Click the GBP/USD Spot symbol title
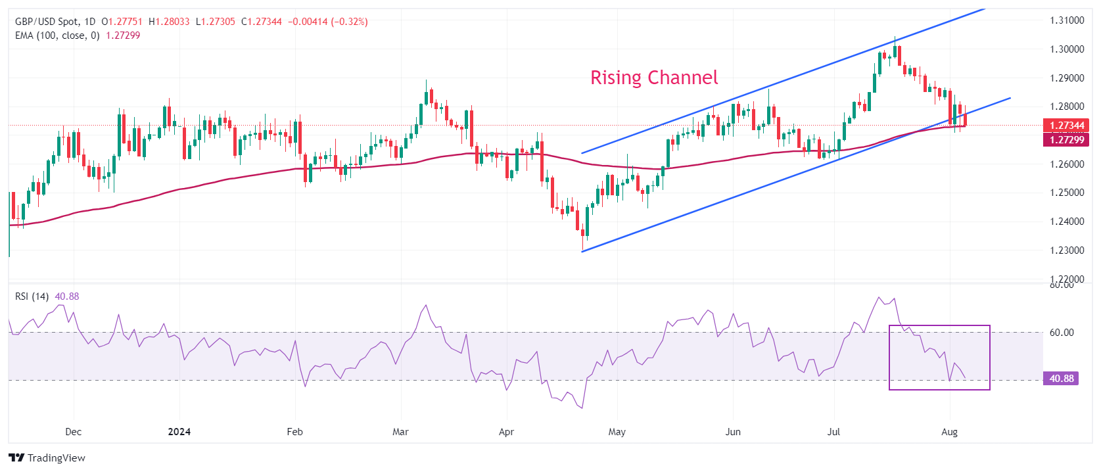The height and width of the screenshot is (472, 1101). 46,22
